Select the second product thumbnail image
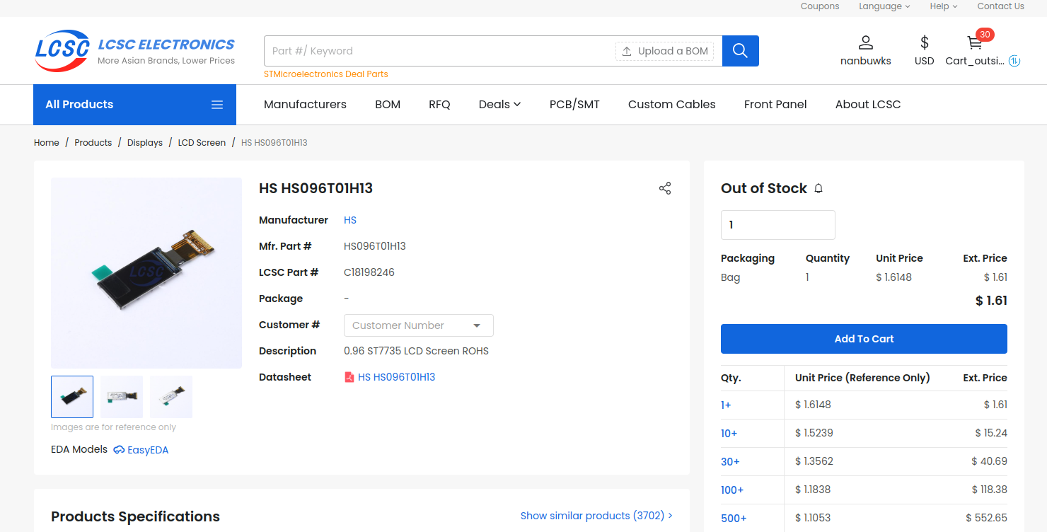 point(122,397)
